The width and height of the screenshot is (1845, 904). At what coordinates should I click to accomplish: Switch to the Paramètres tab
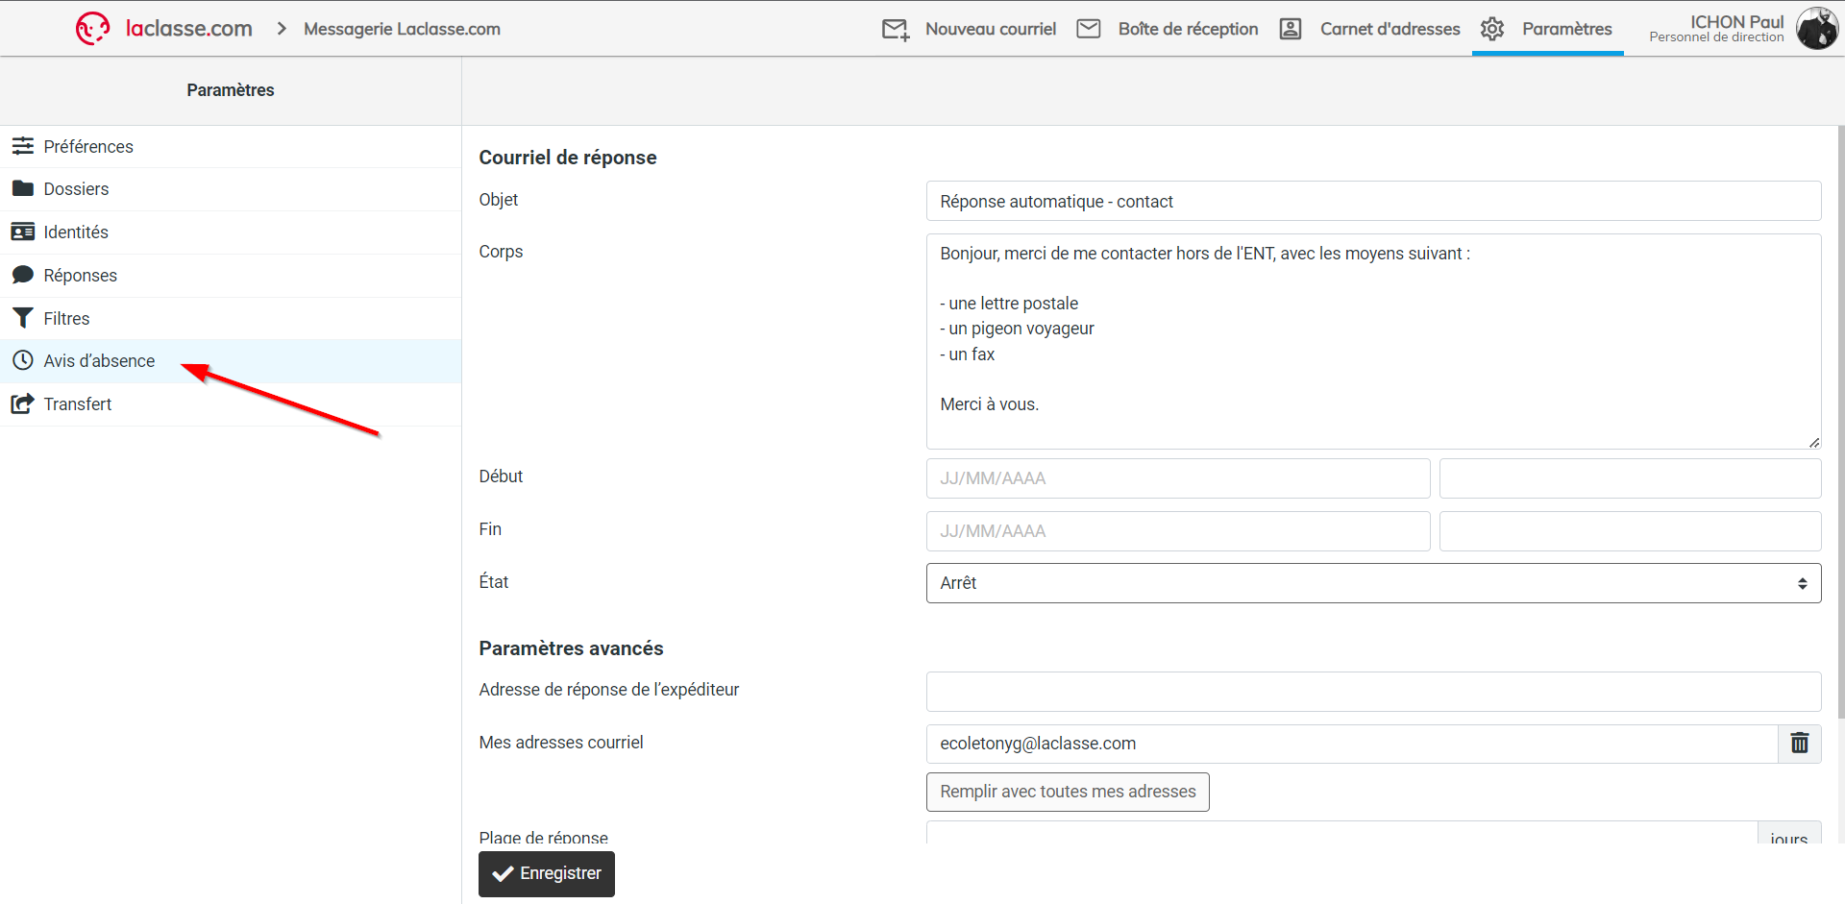click(1547, 29)
